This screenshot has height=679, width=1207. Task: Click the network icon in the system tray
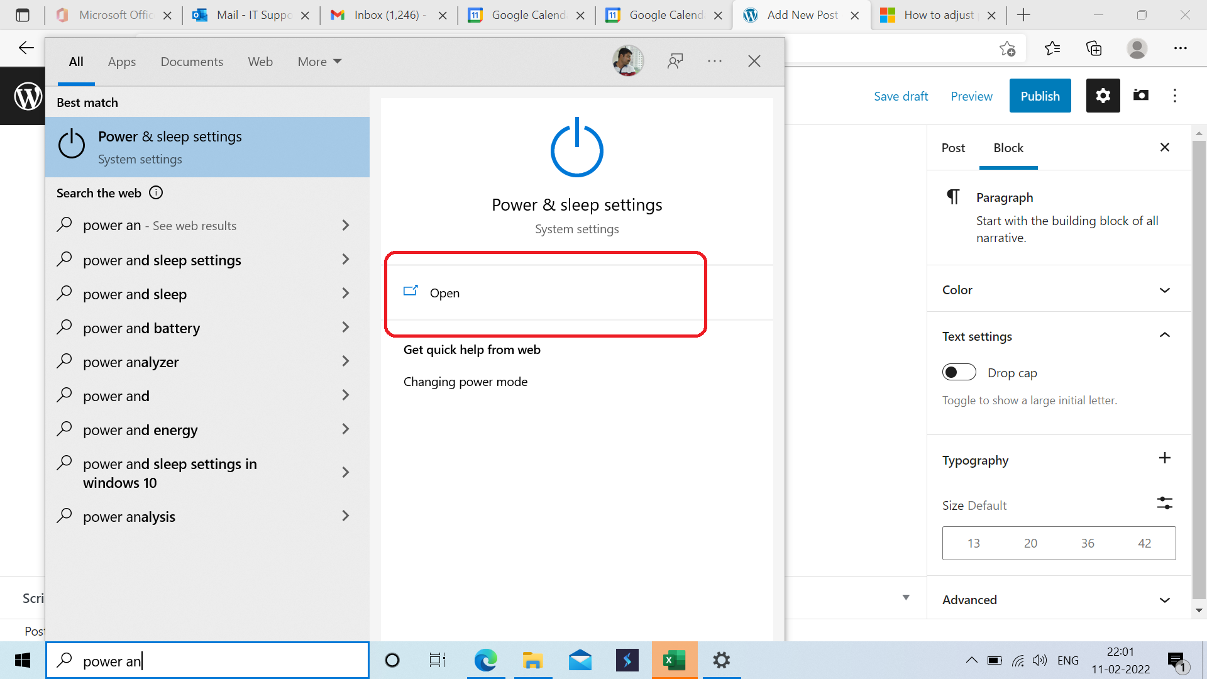1018,660
